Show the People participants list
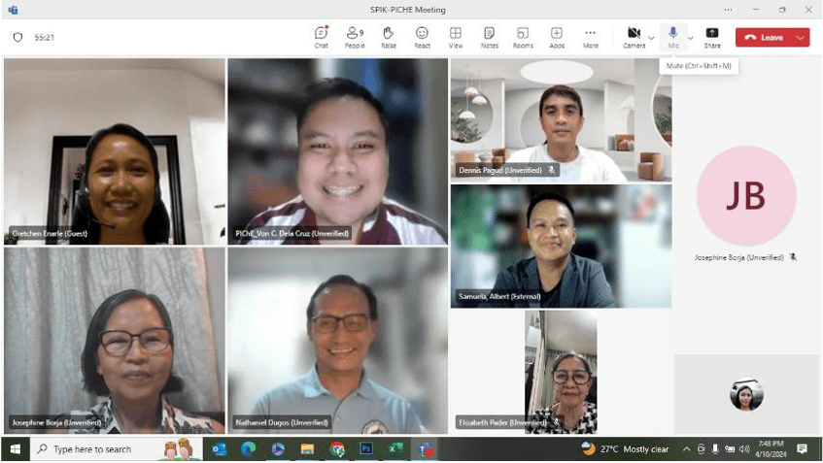Viewport: 823px width, 463px height. [355, 37]
